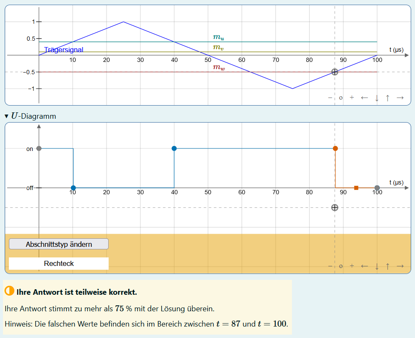The image size is (415, 338).
Task: Pan the carrier signal chart right
Action: [x=400, y=98]
